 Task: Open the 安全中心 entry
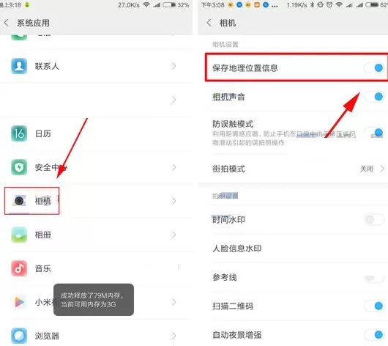click(x=96, y=167)
